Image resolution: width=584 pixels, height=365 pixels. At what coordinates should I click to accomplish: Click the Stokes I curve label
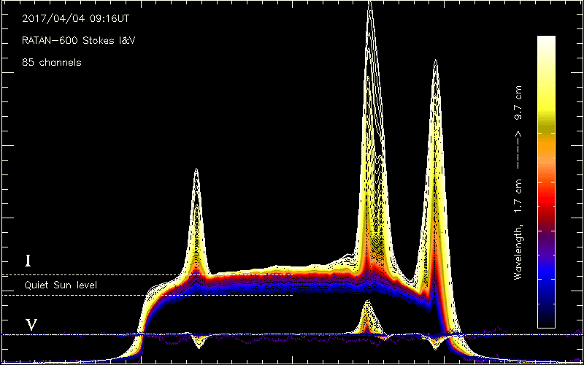(x=27, y=261)
